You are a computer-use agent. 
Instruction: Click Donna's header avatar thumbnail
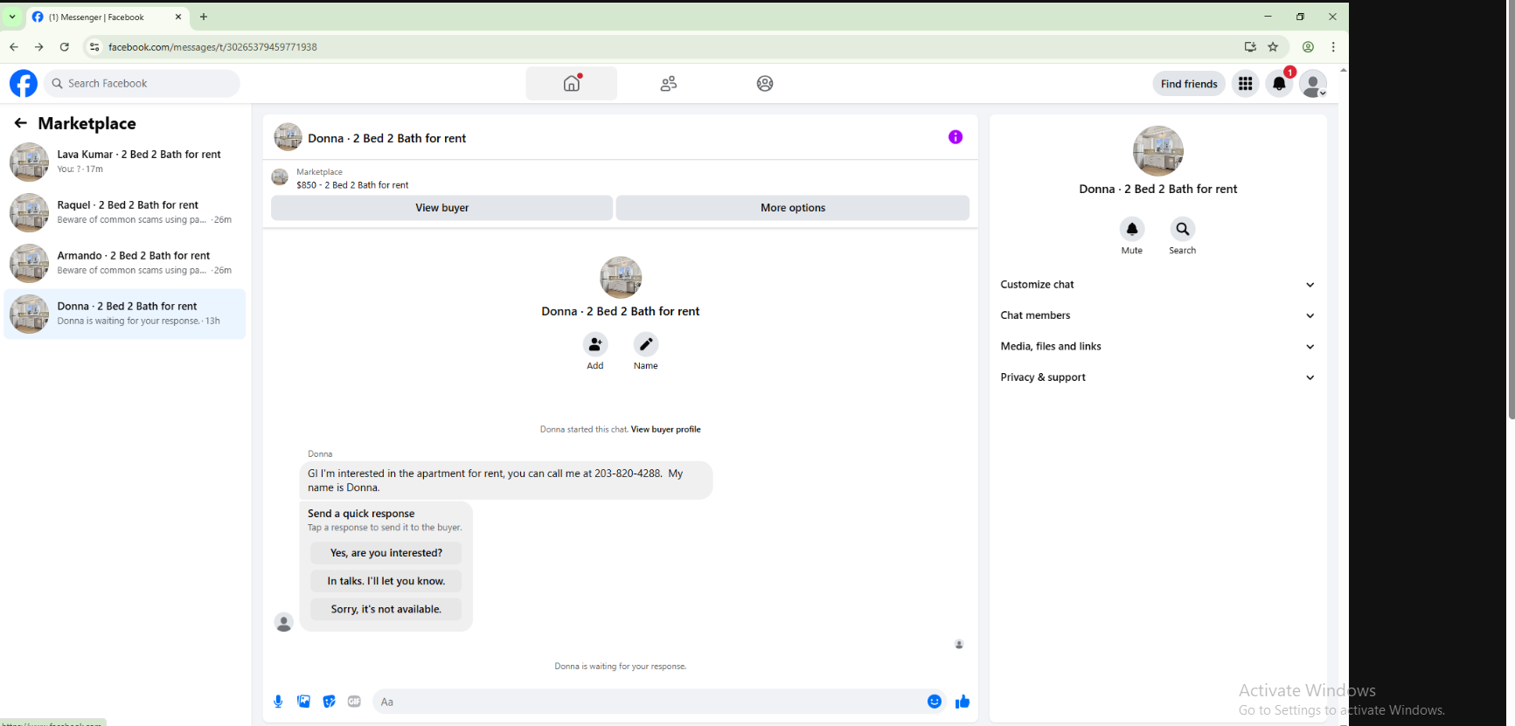pyautogui.click(x=288, y=137)
